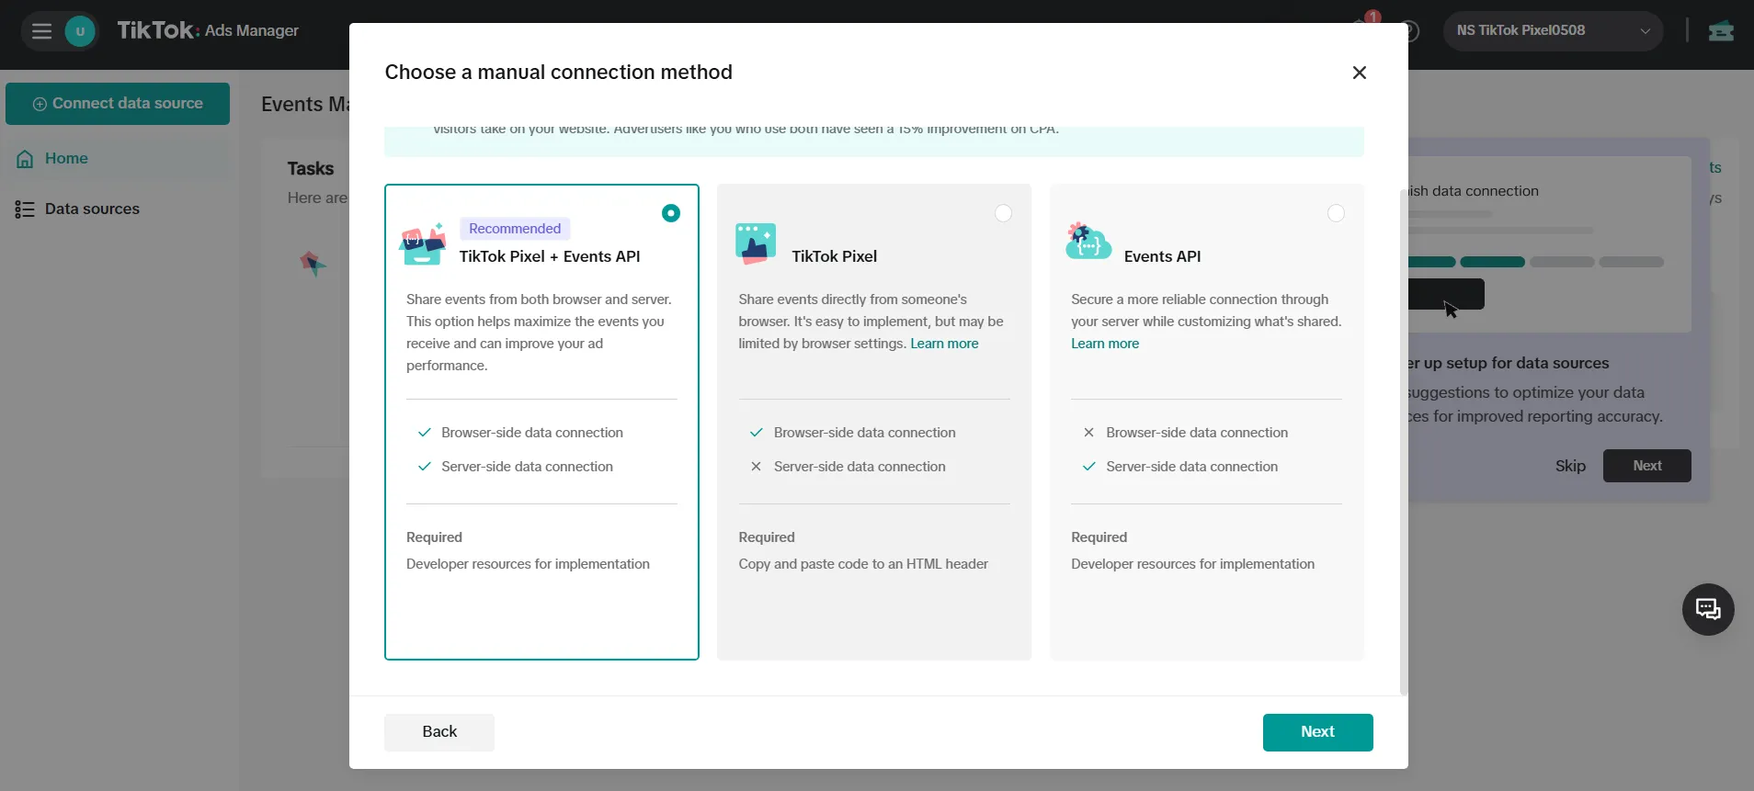Open the hamburger navigation menu
Viewport: 1754px width, 791px height.
click(41, 31)
